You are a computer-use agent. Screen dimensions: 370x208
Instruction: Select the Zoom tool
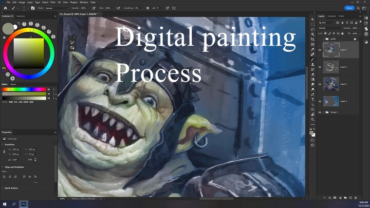tap(312, 119)
